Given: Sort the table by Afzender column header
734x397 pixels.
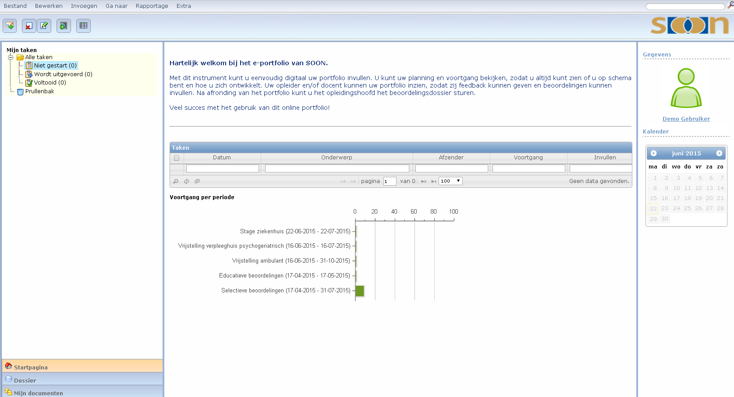Looking at the screenshot, I should 451,158.
